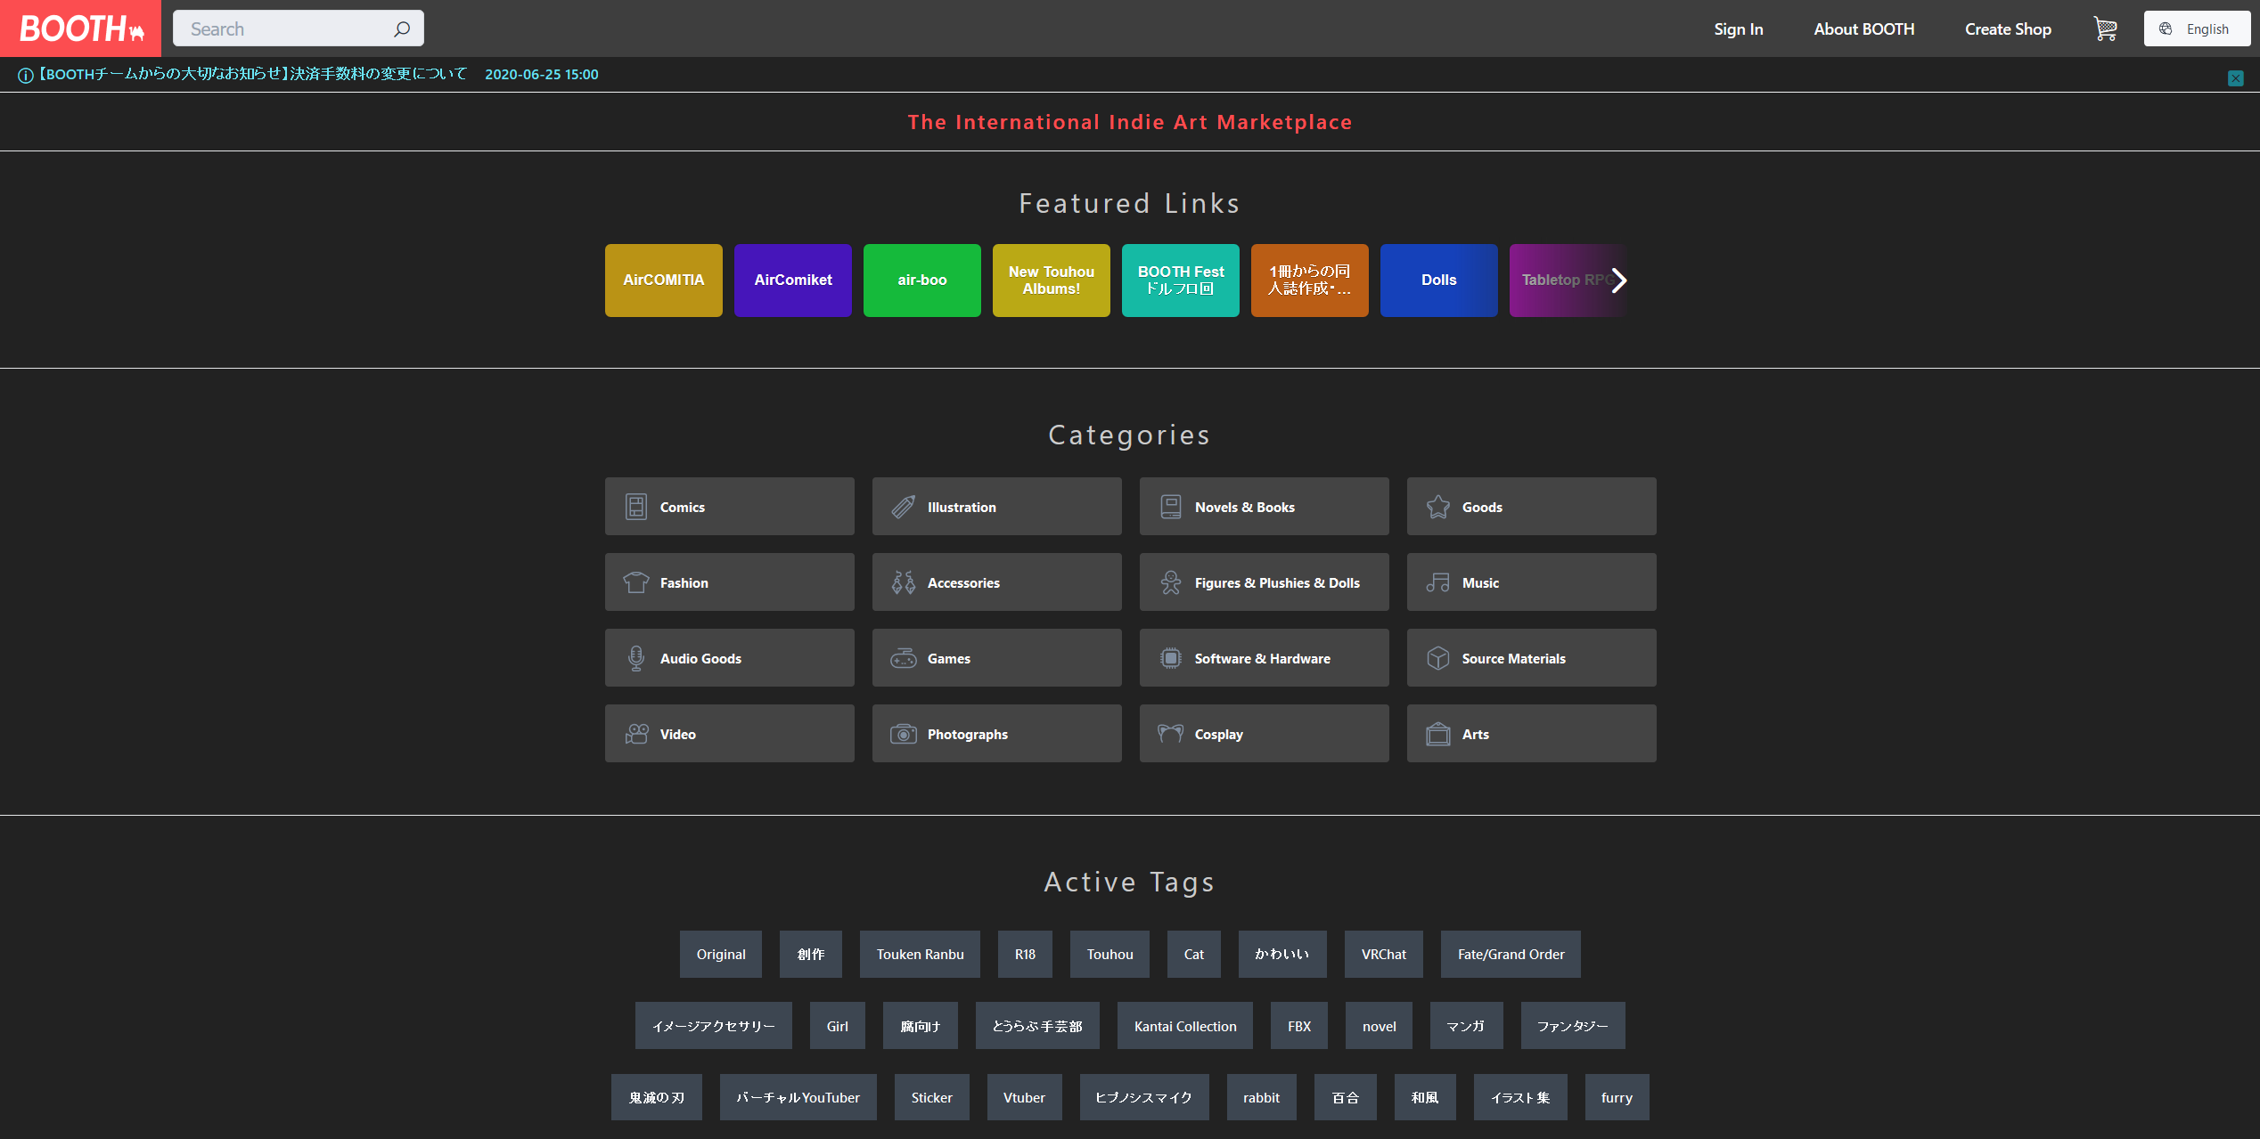Select the novel tag
2260x1139 pixels.
point(1379,1026)
